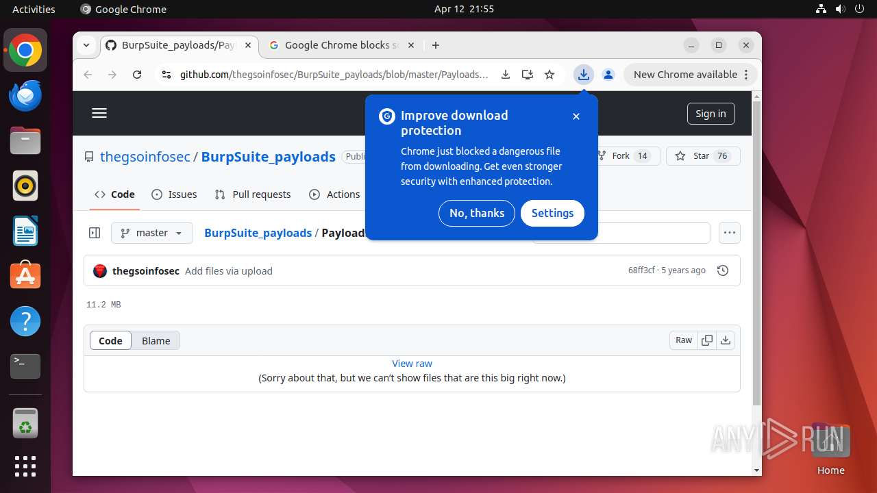
Task: View commit history clock icon
Action: pos(722,270)
